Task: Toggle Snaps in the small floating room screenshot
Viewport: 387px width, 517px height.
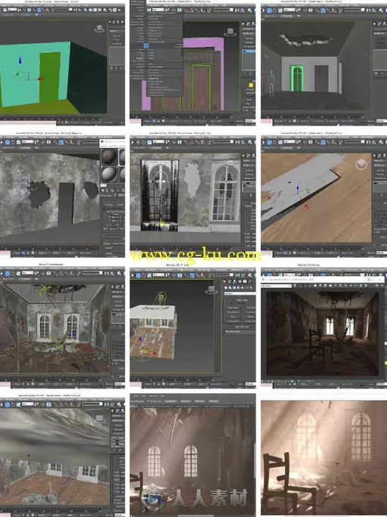Action: coord(192,275)
